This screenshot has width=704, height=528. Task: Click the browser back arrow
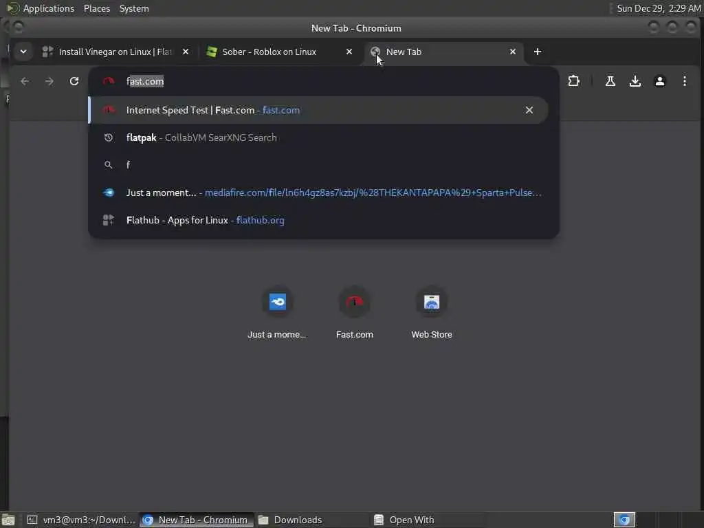25,81
